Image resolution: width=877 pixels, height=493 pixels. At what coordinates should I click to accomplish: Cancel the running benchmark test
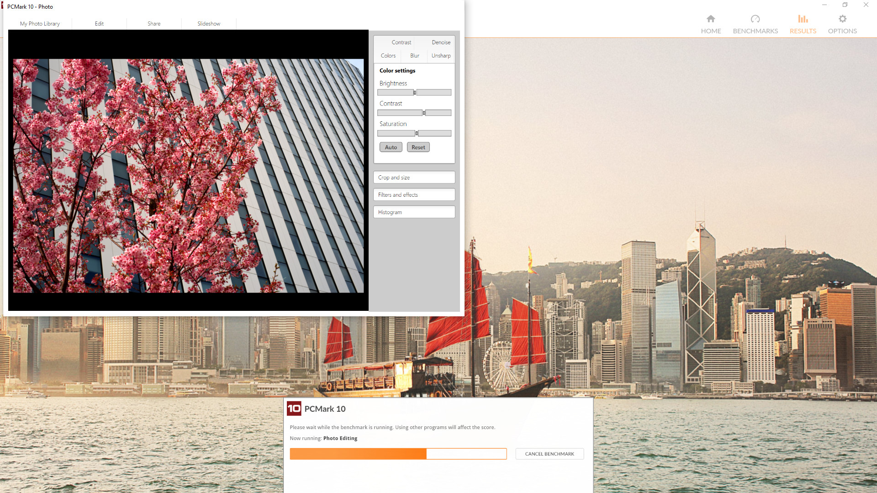point(549,453)
